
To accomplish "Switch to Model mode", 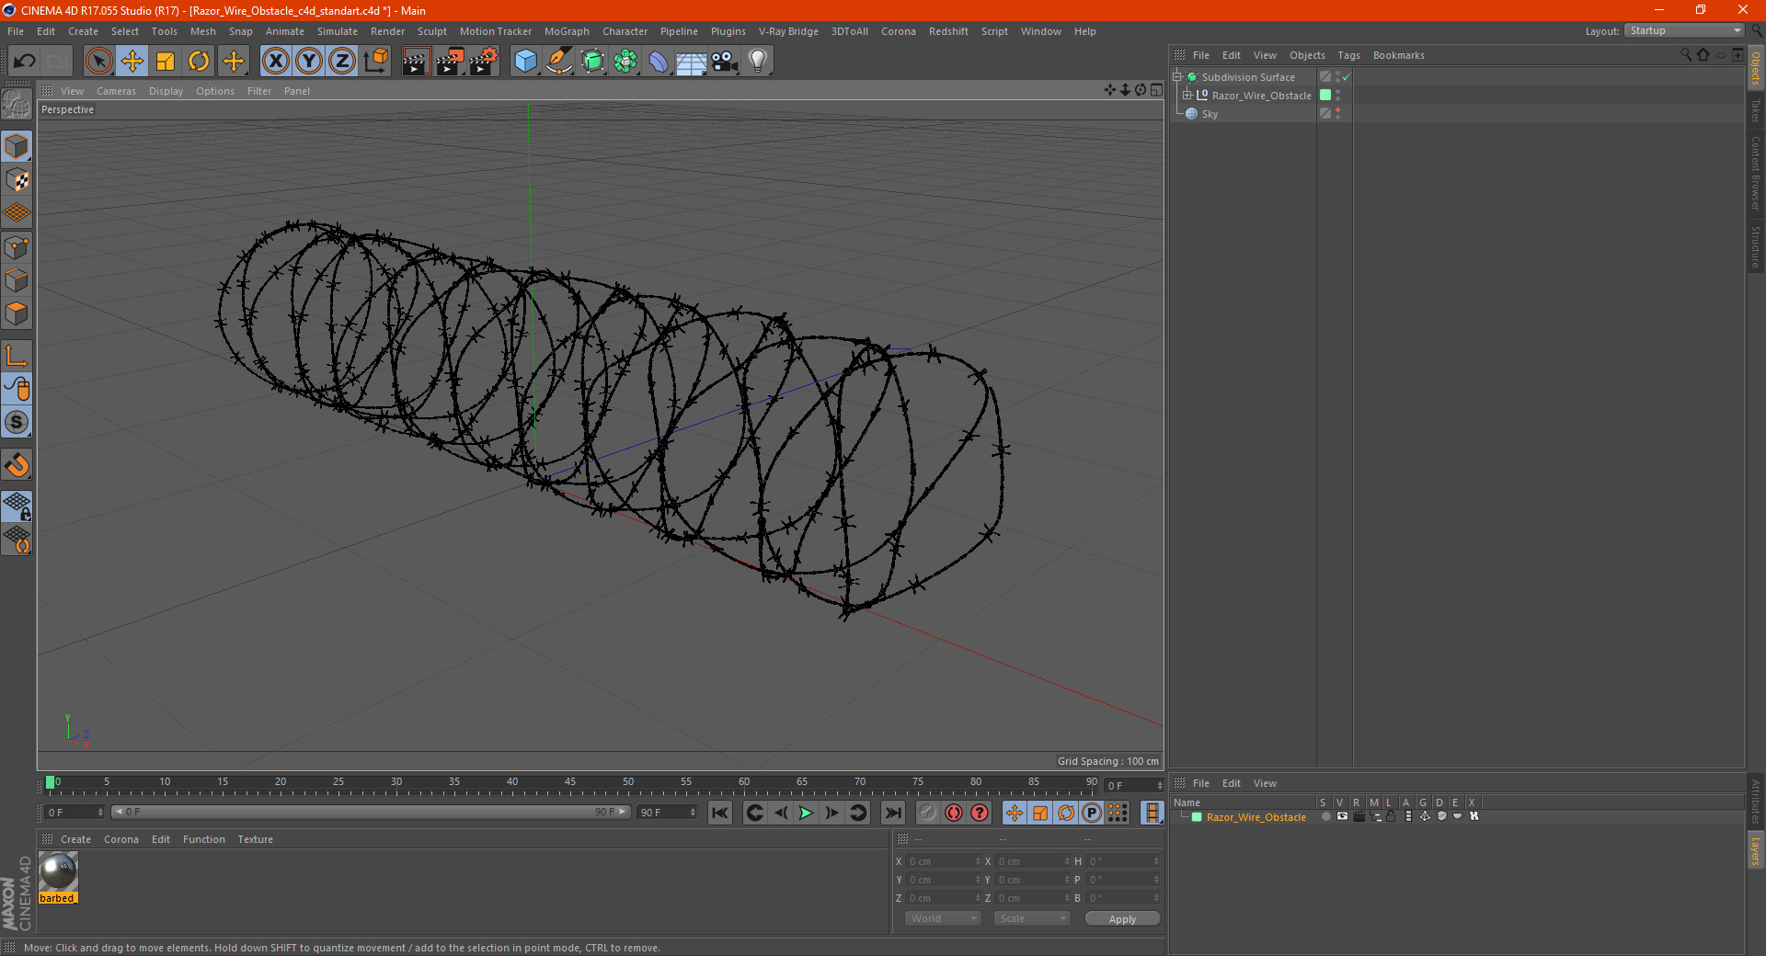I will pyautogui.click(x=17, y=146).
